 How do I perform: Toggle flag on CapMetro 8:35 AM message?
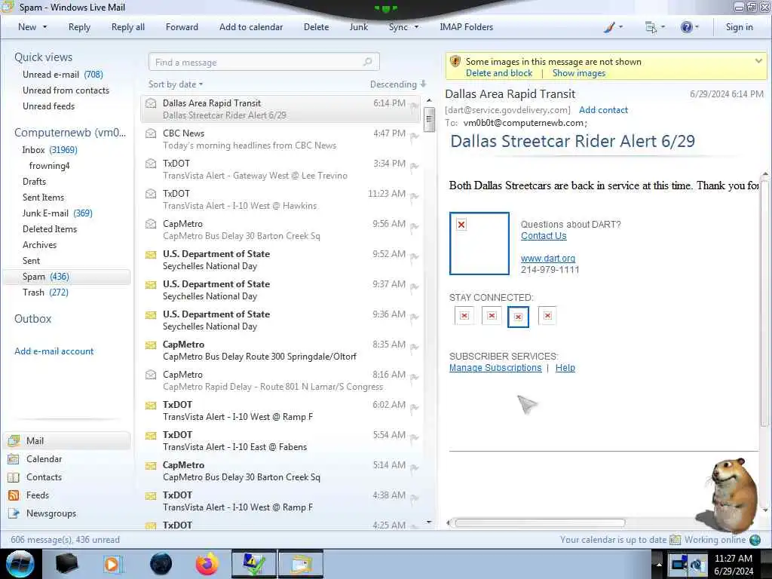click(414, 348)
